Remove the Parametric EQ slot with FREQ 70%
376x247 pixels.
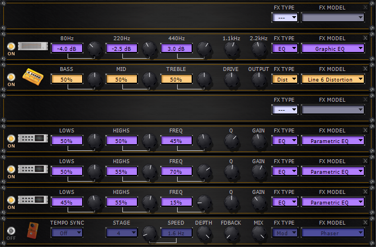coord(365,161)
